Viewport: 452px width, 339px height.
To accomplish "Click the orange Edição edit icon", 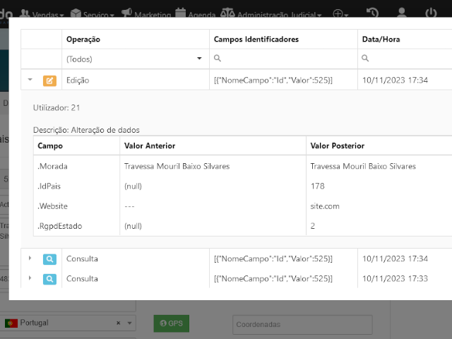I will tap(49, 81).
